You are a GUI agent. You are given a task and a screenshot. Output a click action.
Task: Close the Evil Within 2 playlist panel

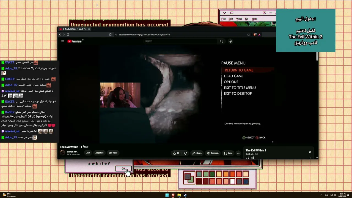pyautogui.click(x=310, y=152)
